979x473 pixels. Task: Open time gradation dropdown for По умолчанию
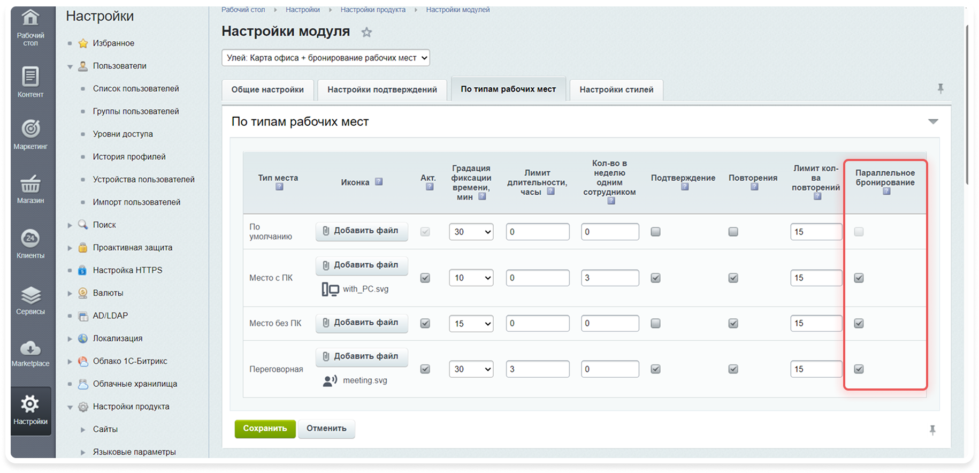pyautogui.click(x=471, y=232)
